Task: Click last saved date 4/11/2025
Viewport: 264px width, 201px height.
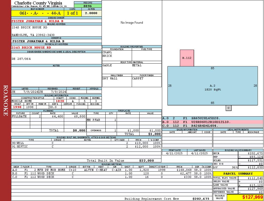Action: click(x=200, y=154)
